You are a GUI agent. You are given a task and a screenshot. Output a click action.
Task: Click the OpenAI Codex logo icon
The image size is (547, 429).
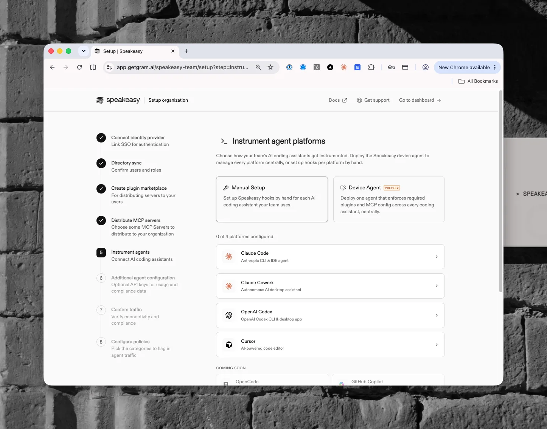[229, 315]
